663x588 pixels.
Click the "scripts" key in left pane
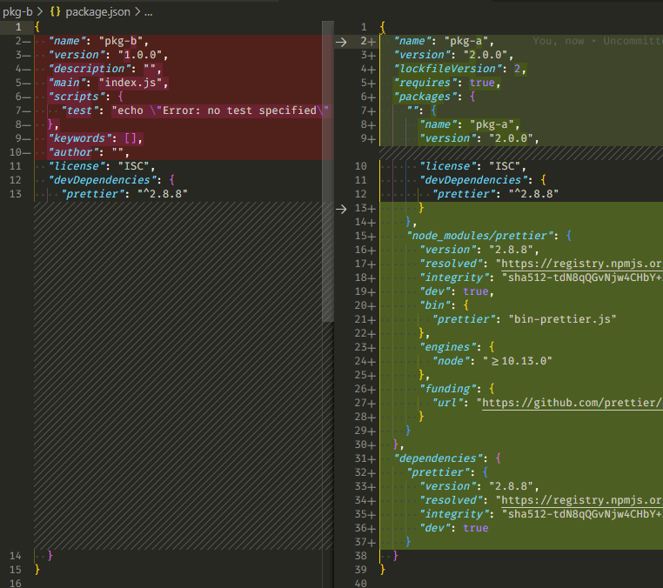click(77, 97)
